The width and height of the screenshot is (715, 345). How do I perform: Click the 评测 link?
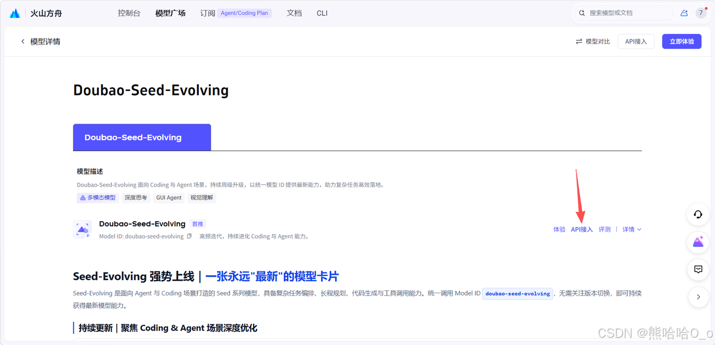click(604, 229)
